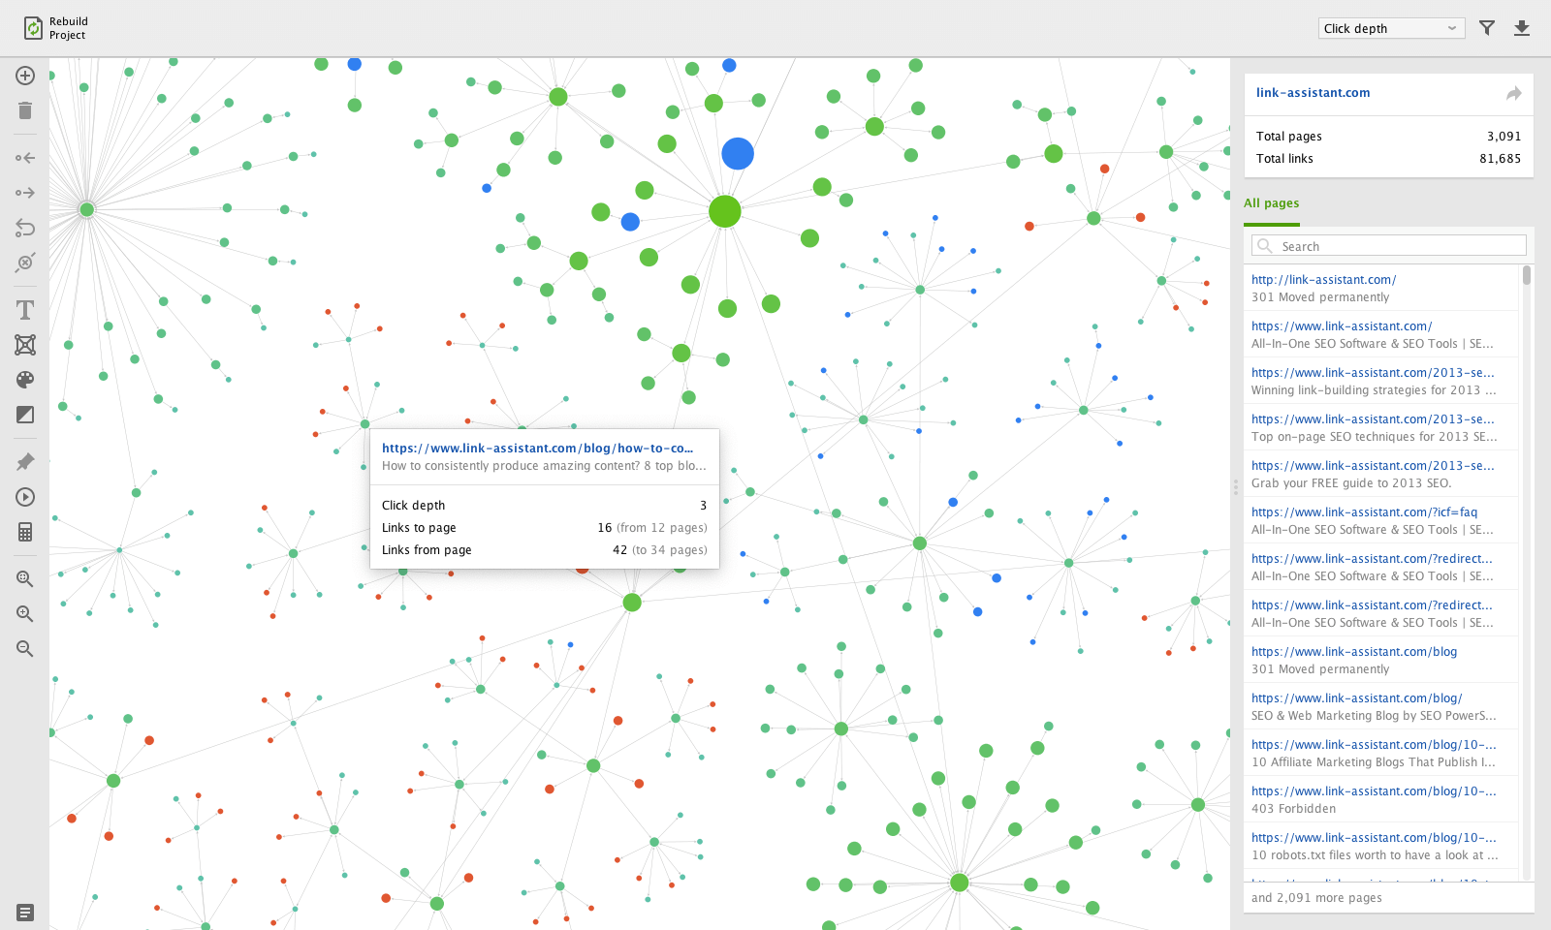
Task: Click the zoom in magnifier icon
Action: pos(25,614)
